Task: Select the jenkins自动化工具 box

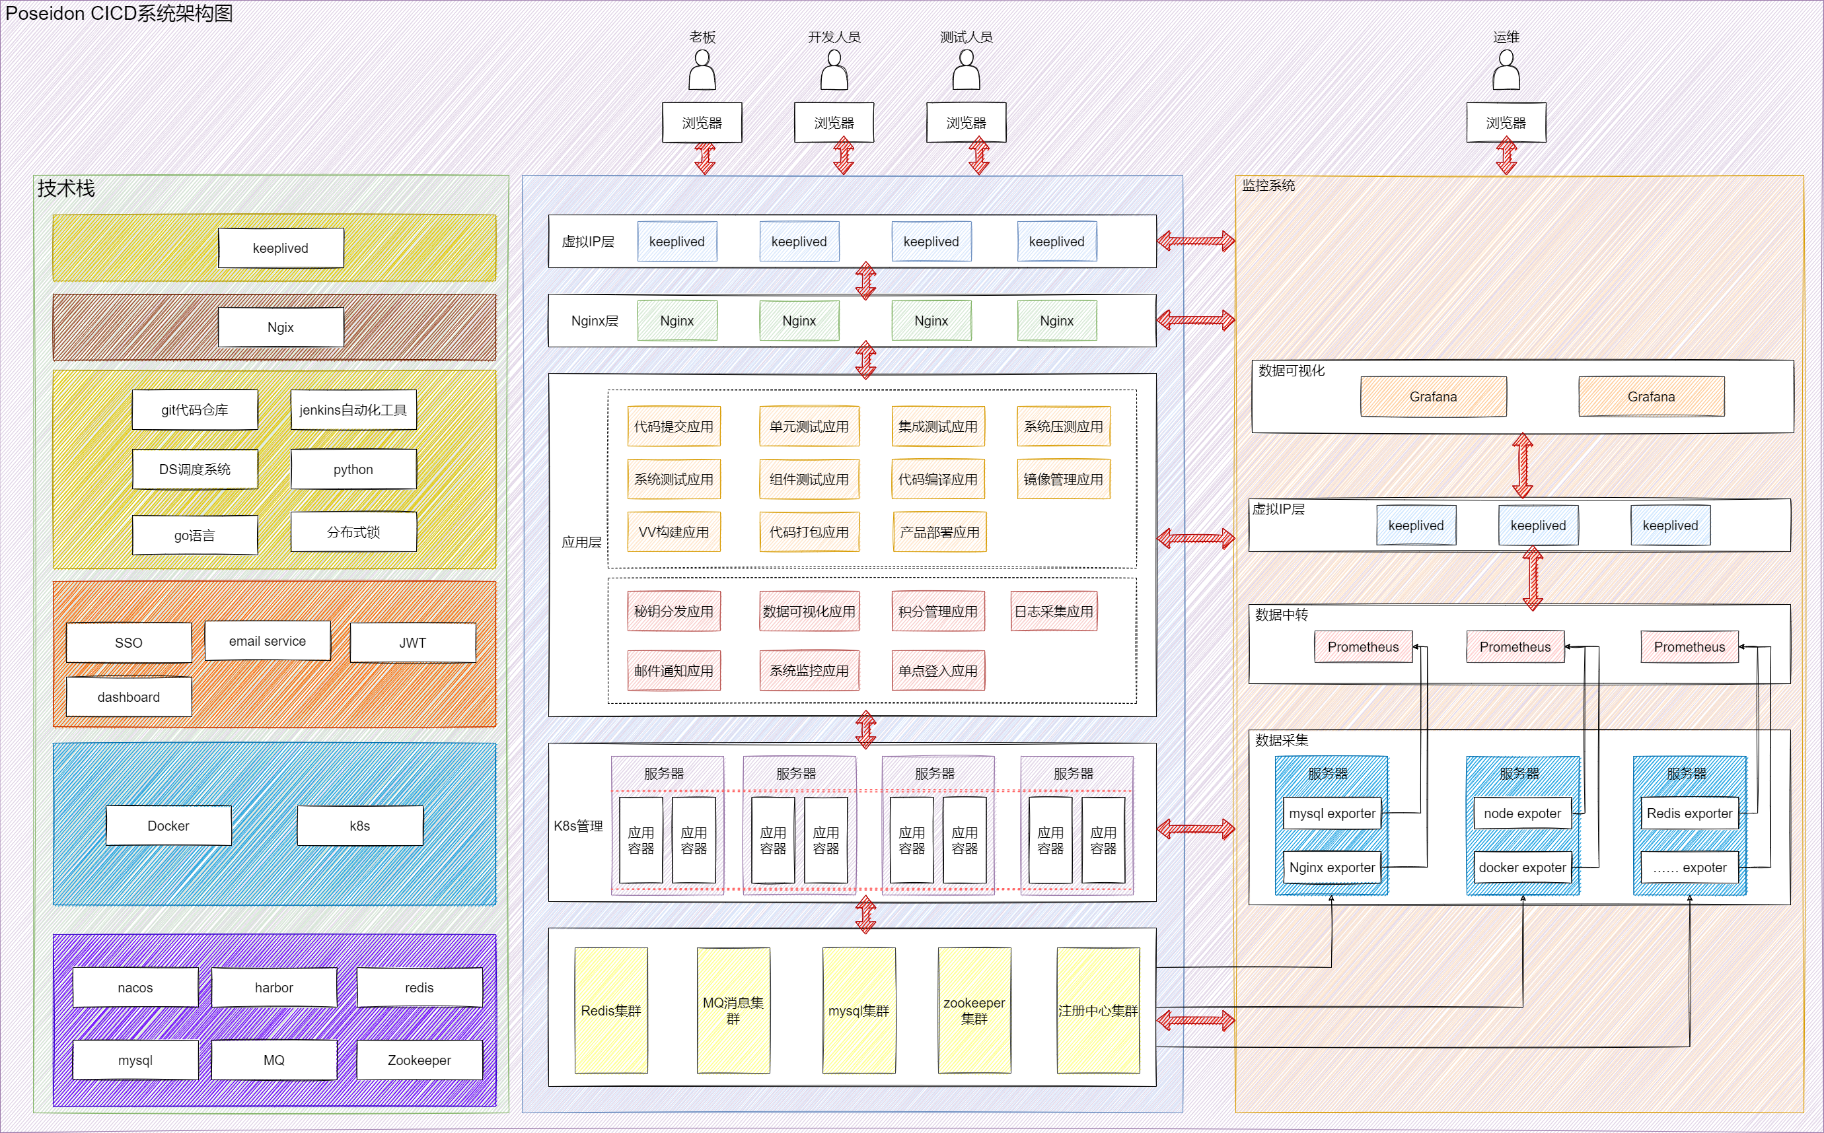Action: click(x=353, y=410)
